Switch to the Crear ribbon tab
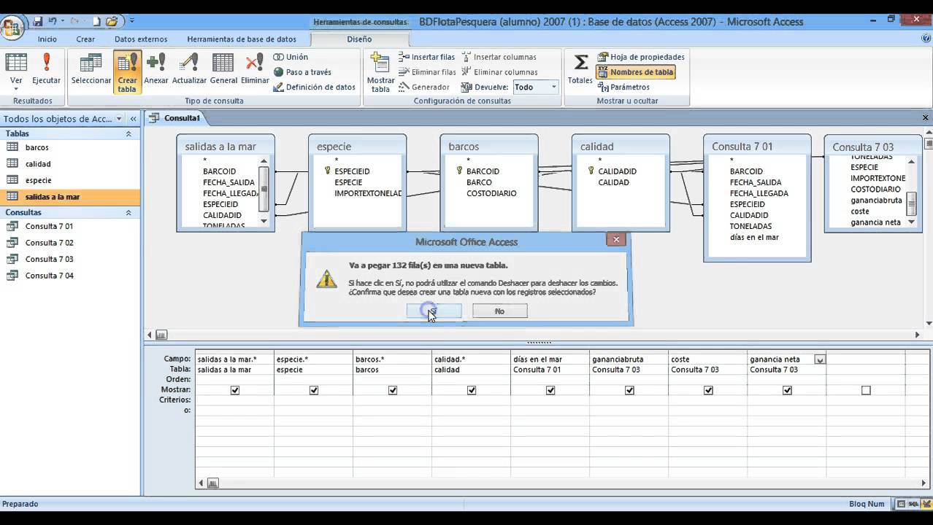The image size is (933, 525). [85, 39]
